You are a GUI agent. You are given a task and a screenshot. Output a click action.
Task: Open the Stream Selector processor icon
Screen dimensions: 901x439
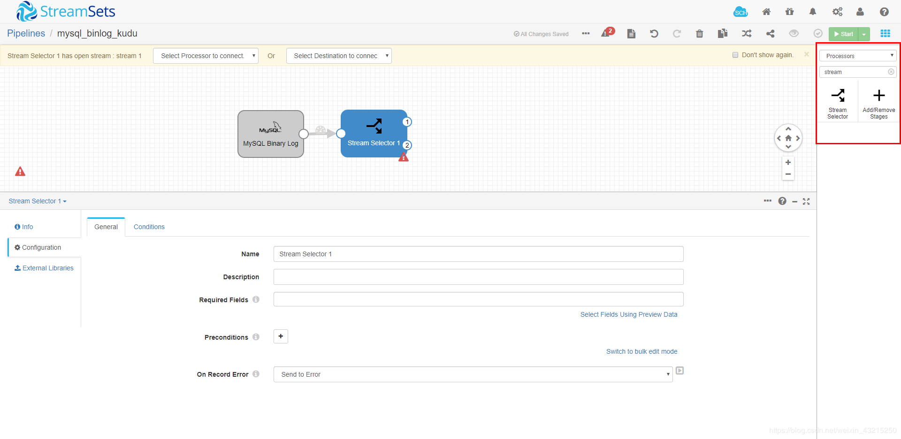838,96
